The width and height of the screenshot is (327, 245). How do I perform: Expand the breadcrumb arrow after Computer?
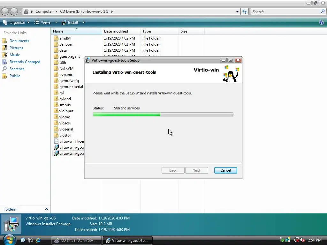coord(56,11)
